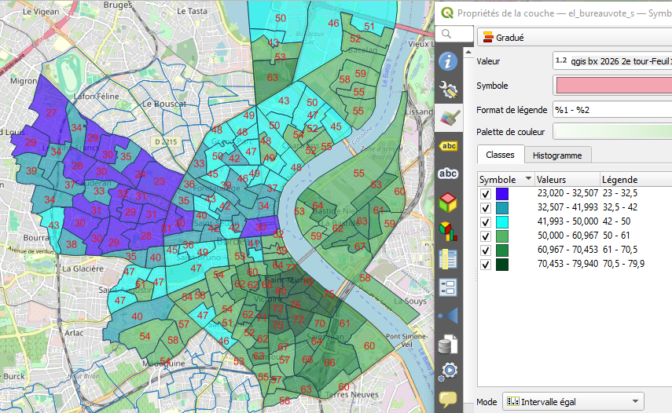Open the Actions gear icon
The image size is (672, 413).
[x=448, y=371]
